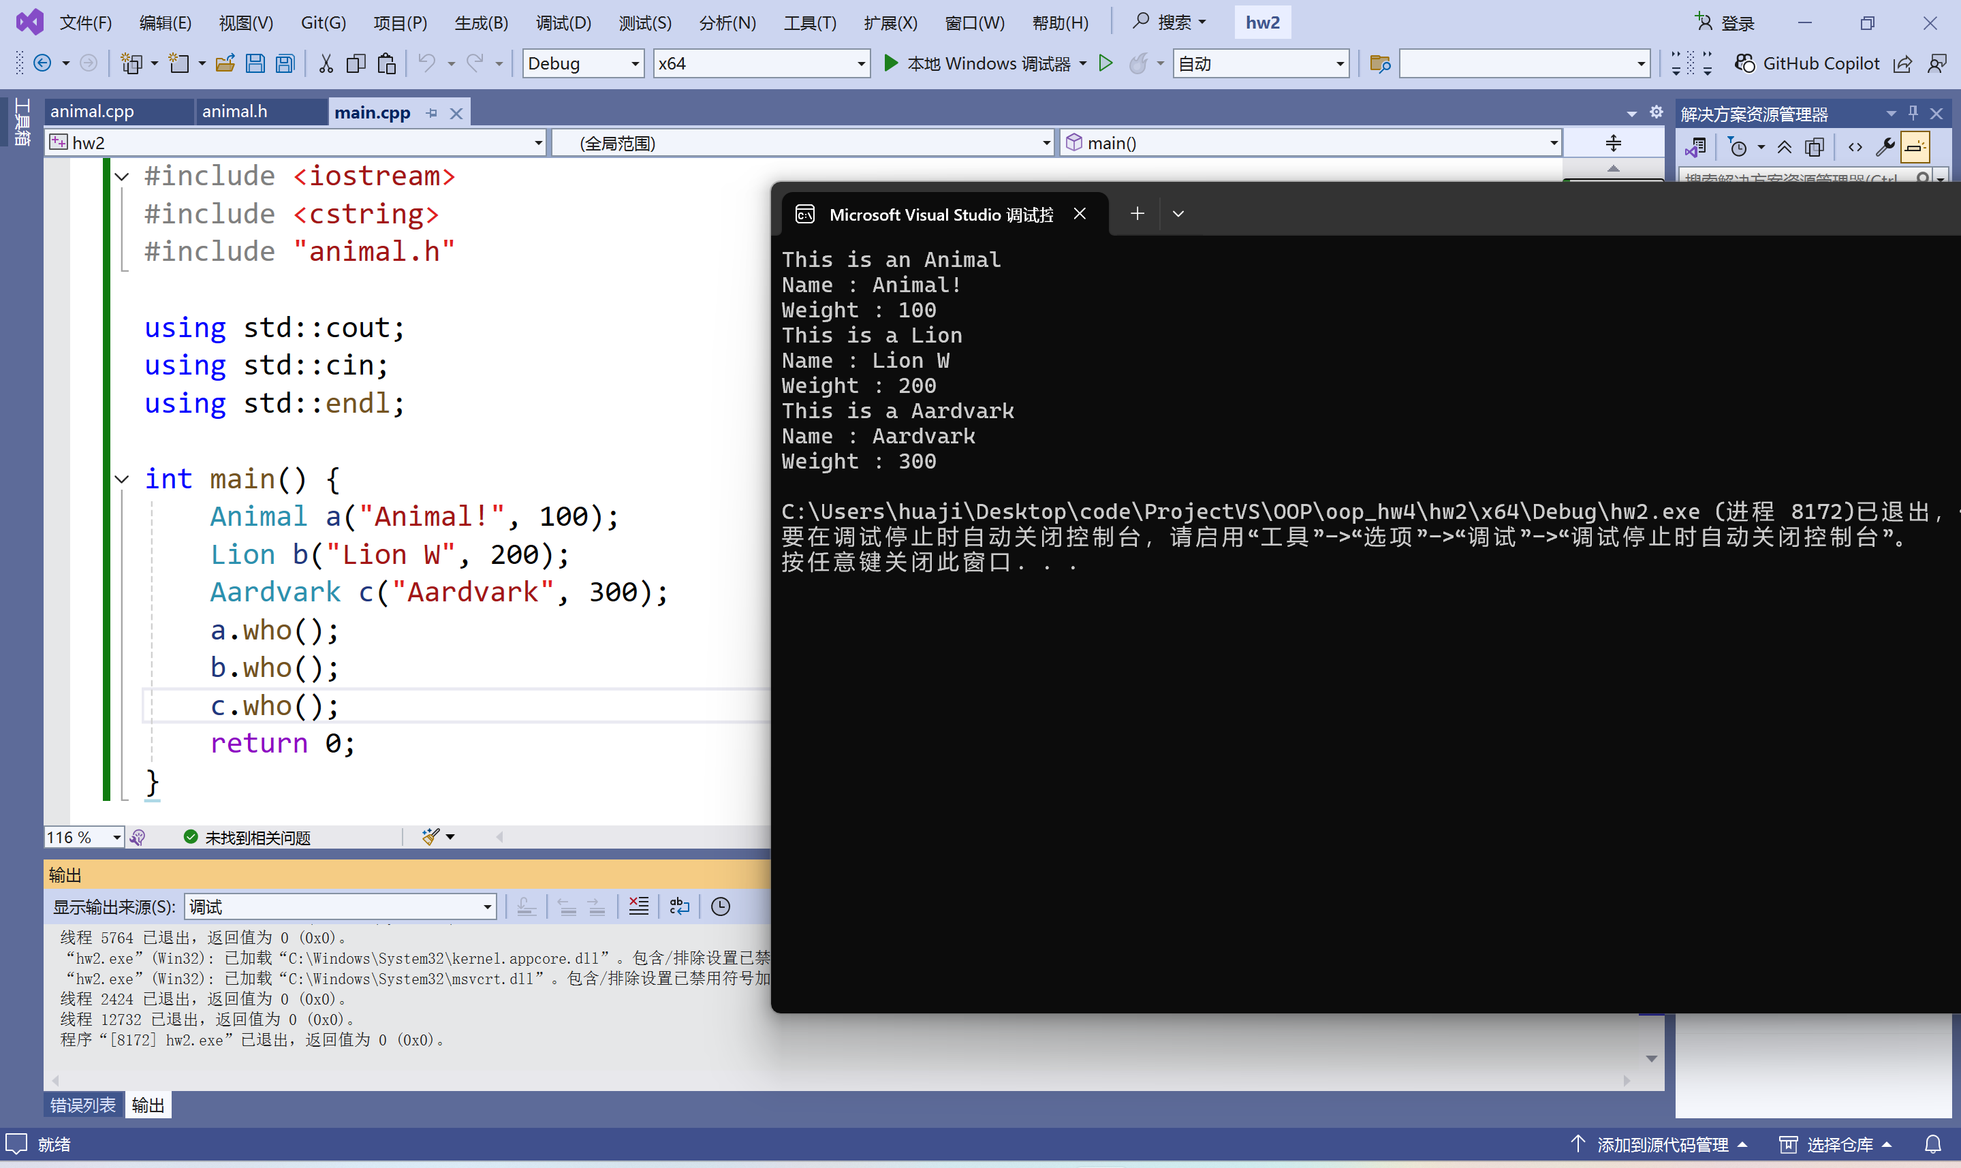Open the x64 platform dropdown

[x=861, y=64]
